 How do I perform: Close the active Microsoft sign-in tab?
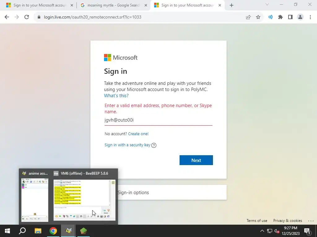[x=220, y=6]
